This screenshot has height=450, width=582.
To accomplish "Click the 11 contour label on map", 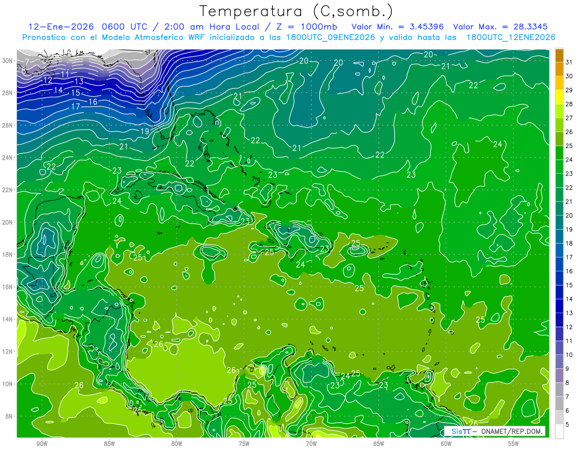I will (65, 75).
